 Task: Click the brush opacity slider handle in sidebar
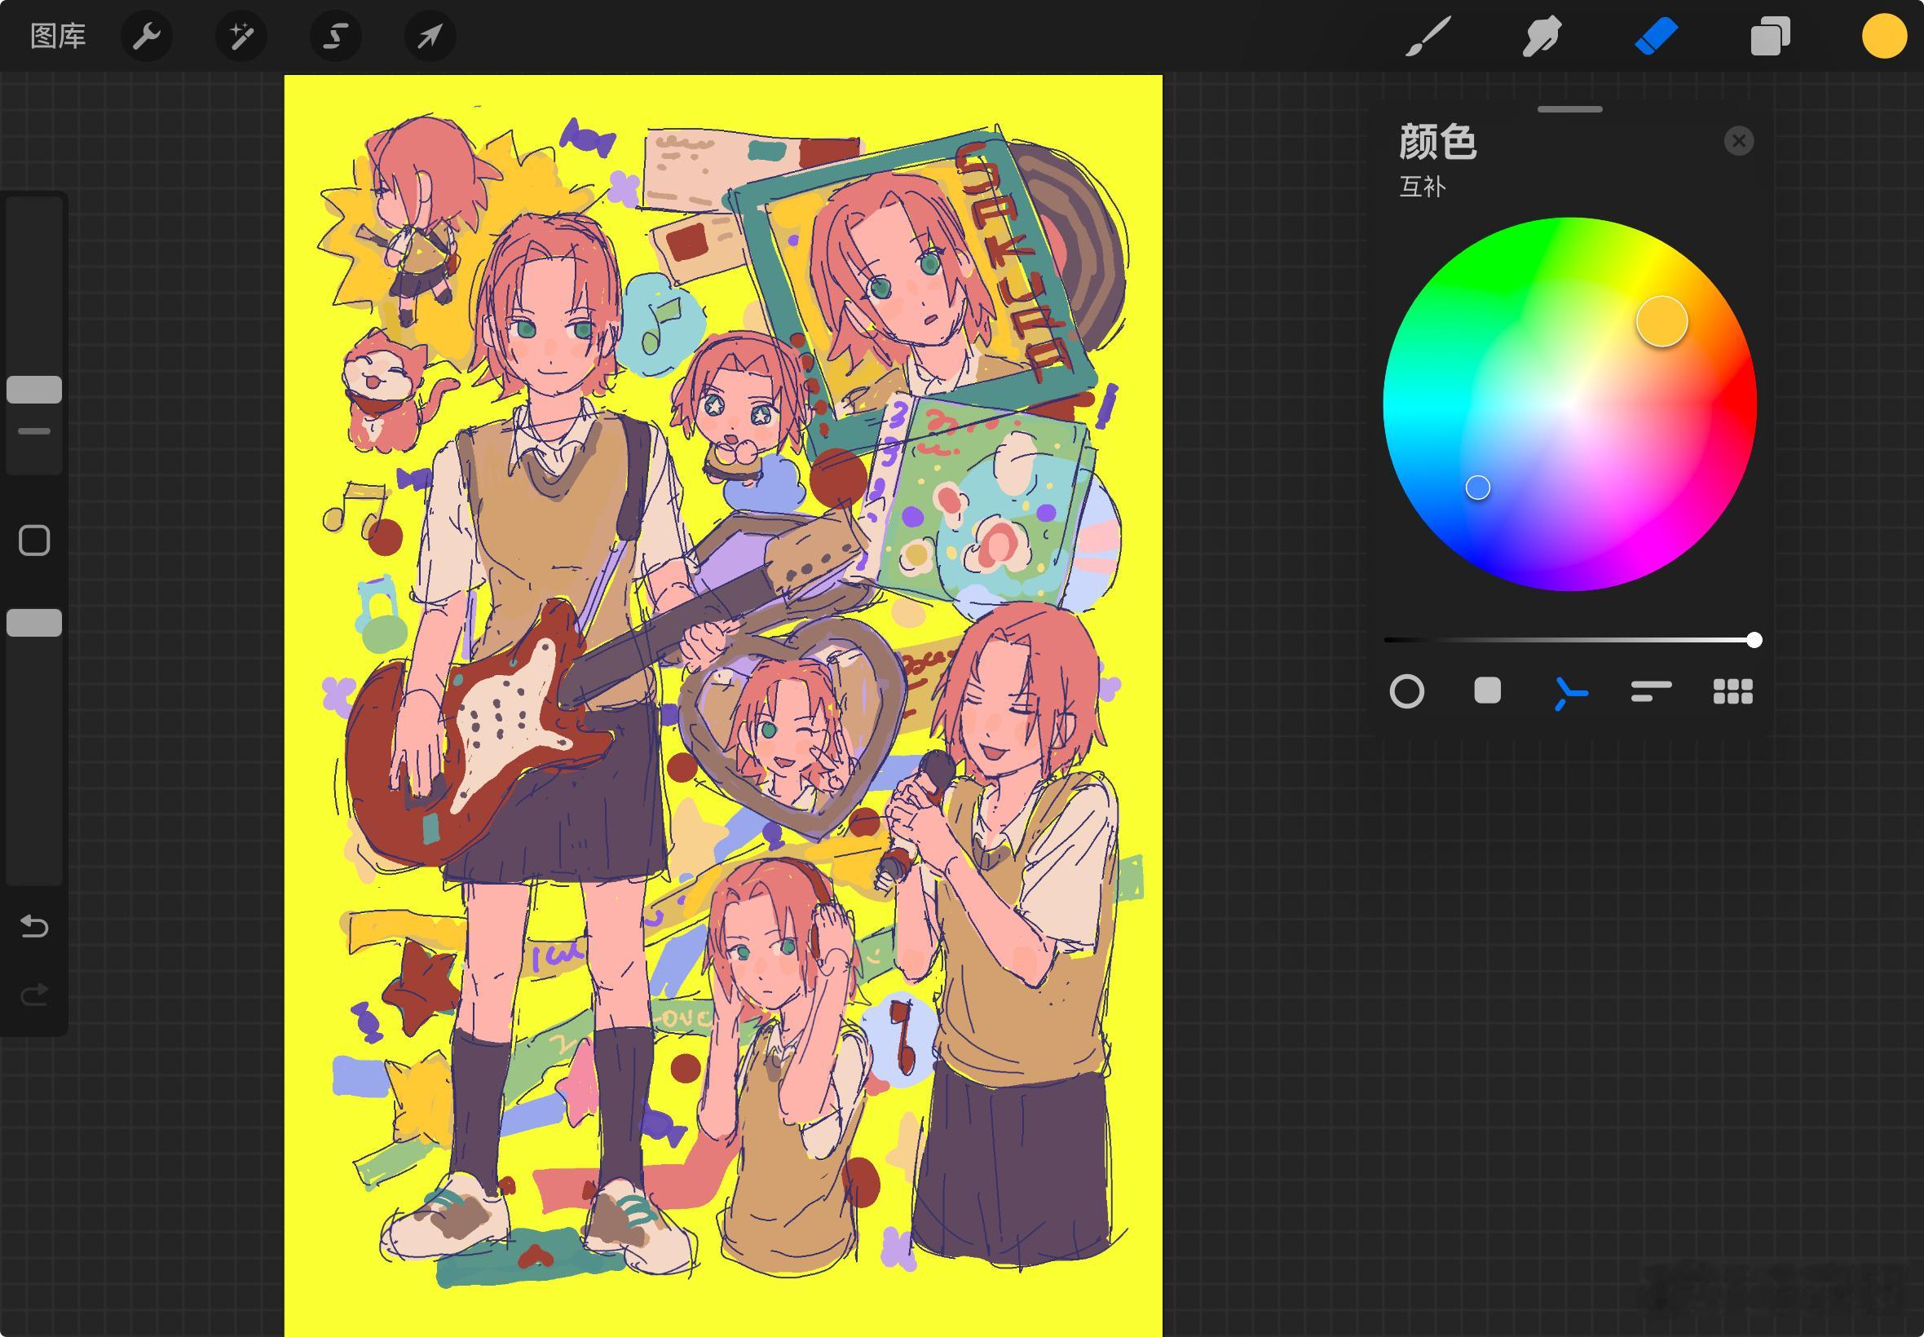click(34, 622)
